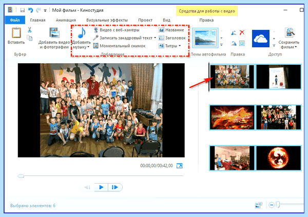The image size is (308, 217).
Task: Select the fiery orange storyboard clip
Action: [x=232, y=117]
